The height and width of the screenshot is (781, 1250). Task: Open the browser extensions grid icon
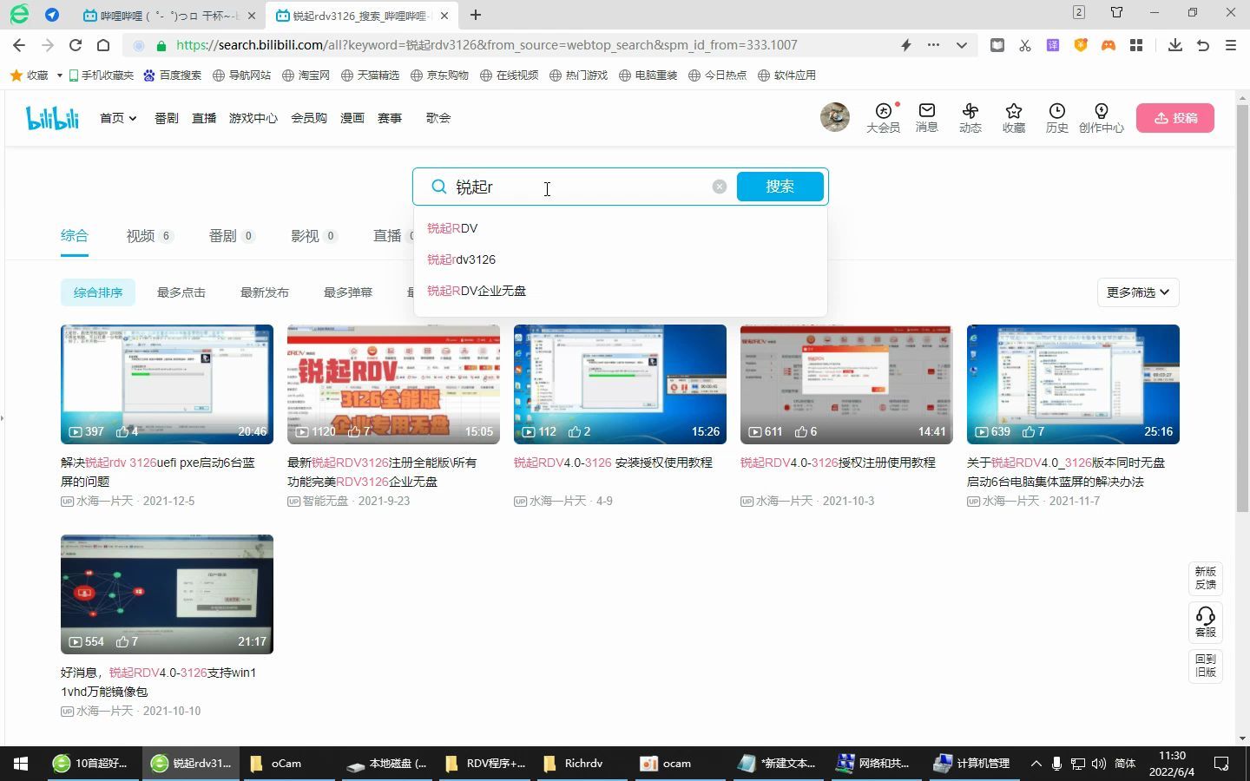[1136, 45]
